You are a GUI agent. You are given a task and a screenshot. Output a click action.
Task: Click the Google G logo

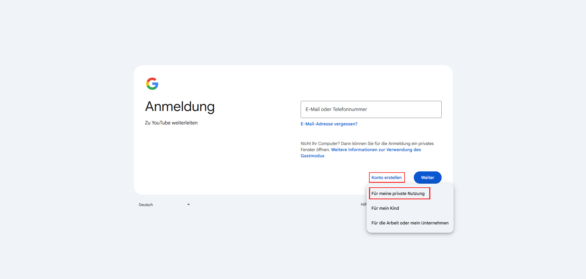pyautogui.click(x=152, y=84)
